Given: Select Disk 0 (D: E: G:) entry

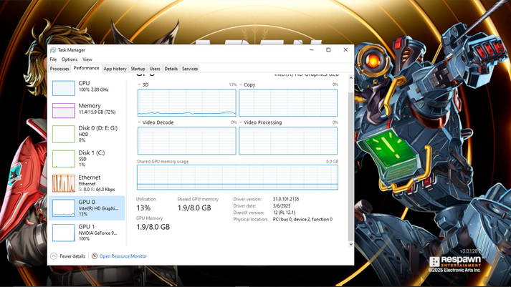Looking at the screenshot, I should pyautogui.click(x=87, y=134).
